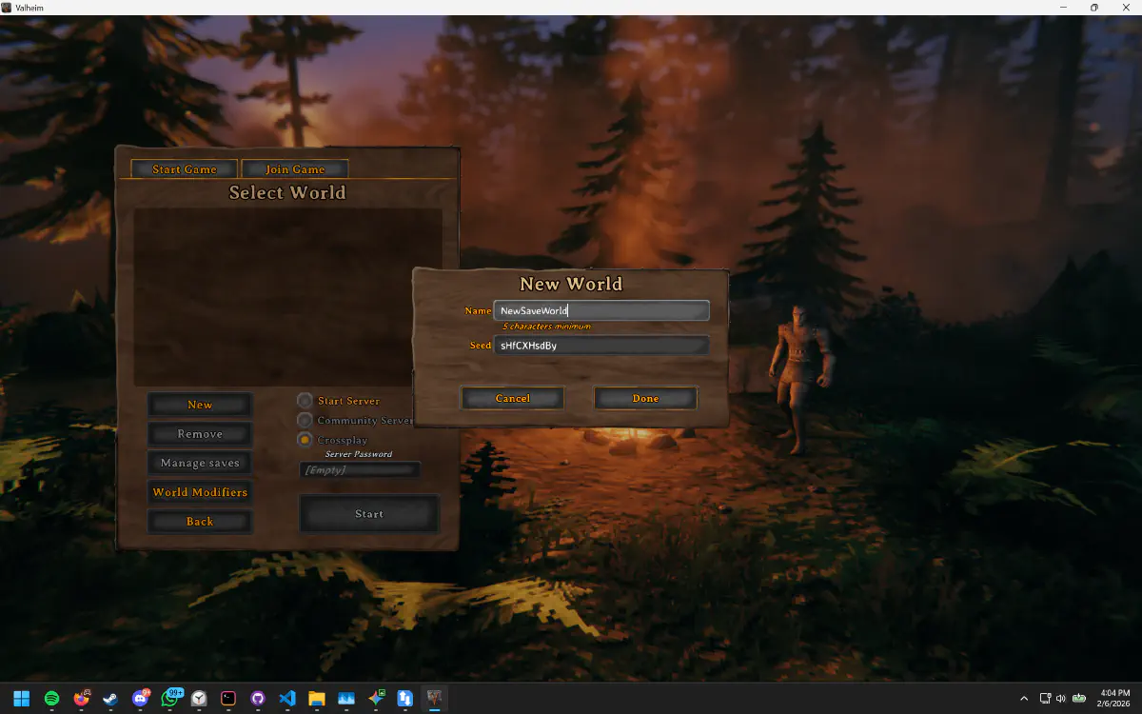Open File Explorer folder icon

317,698
